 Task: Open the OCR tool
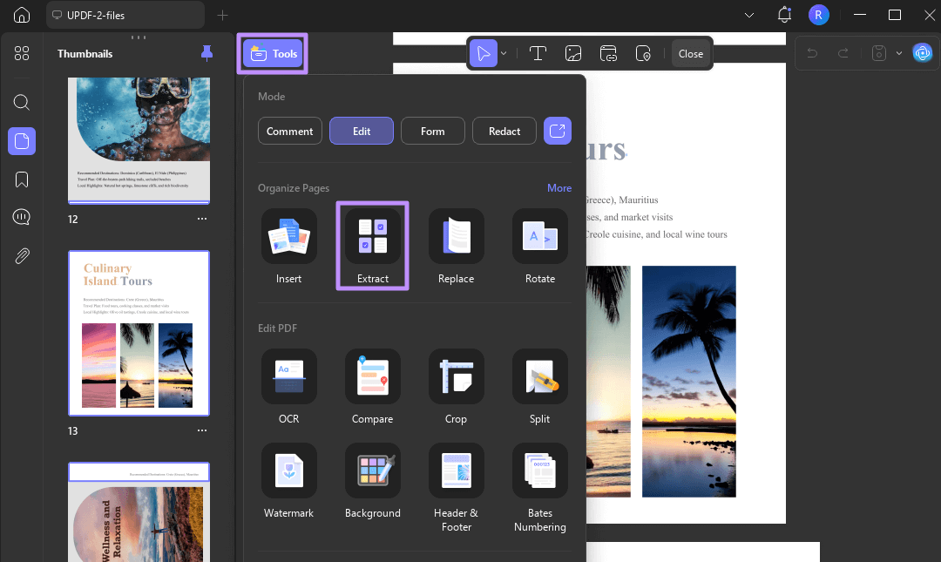[x=288, y=376]
